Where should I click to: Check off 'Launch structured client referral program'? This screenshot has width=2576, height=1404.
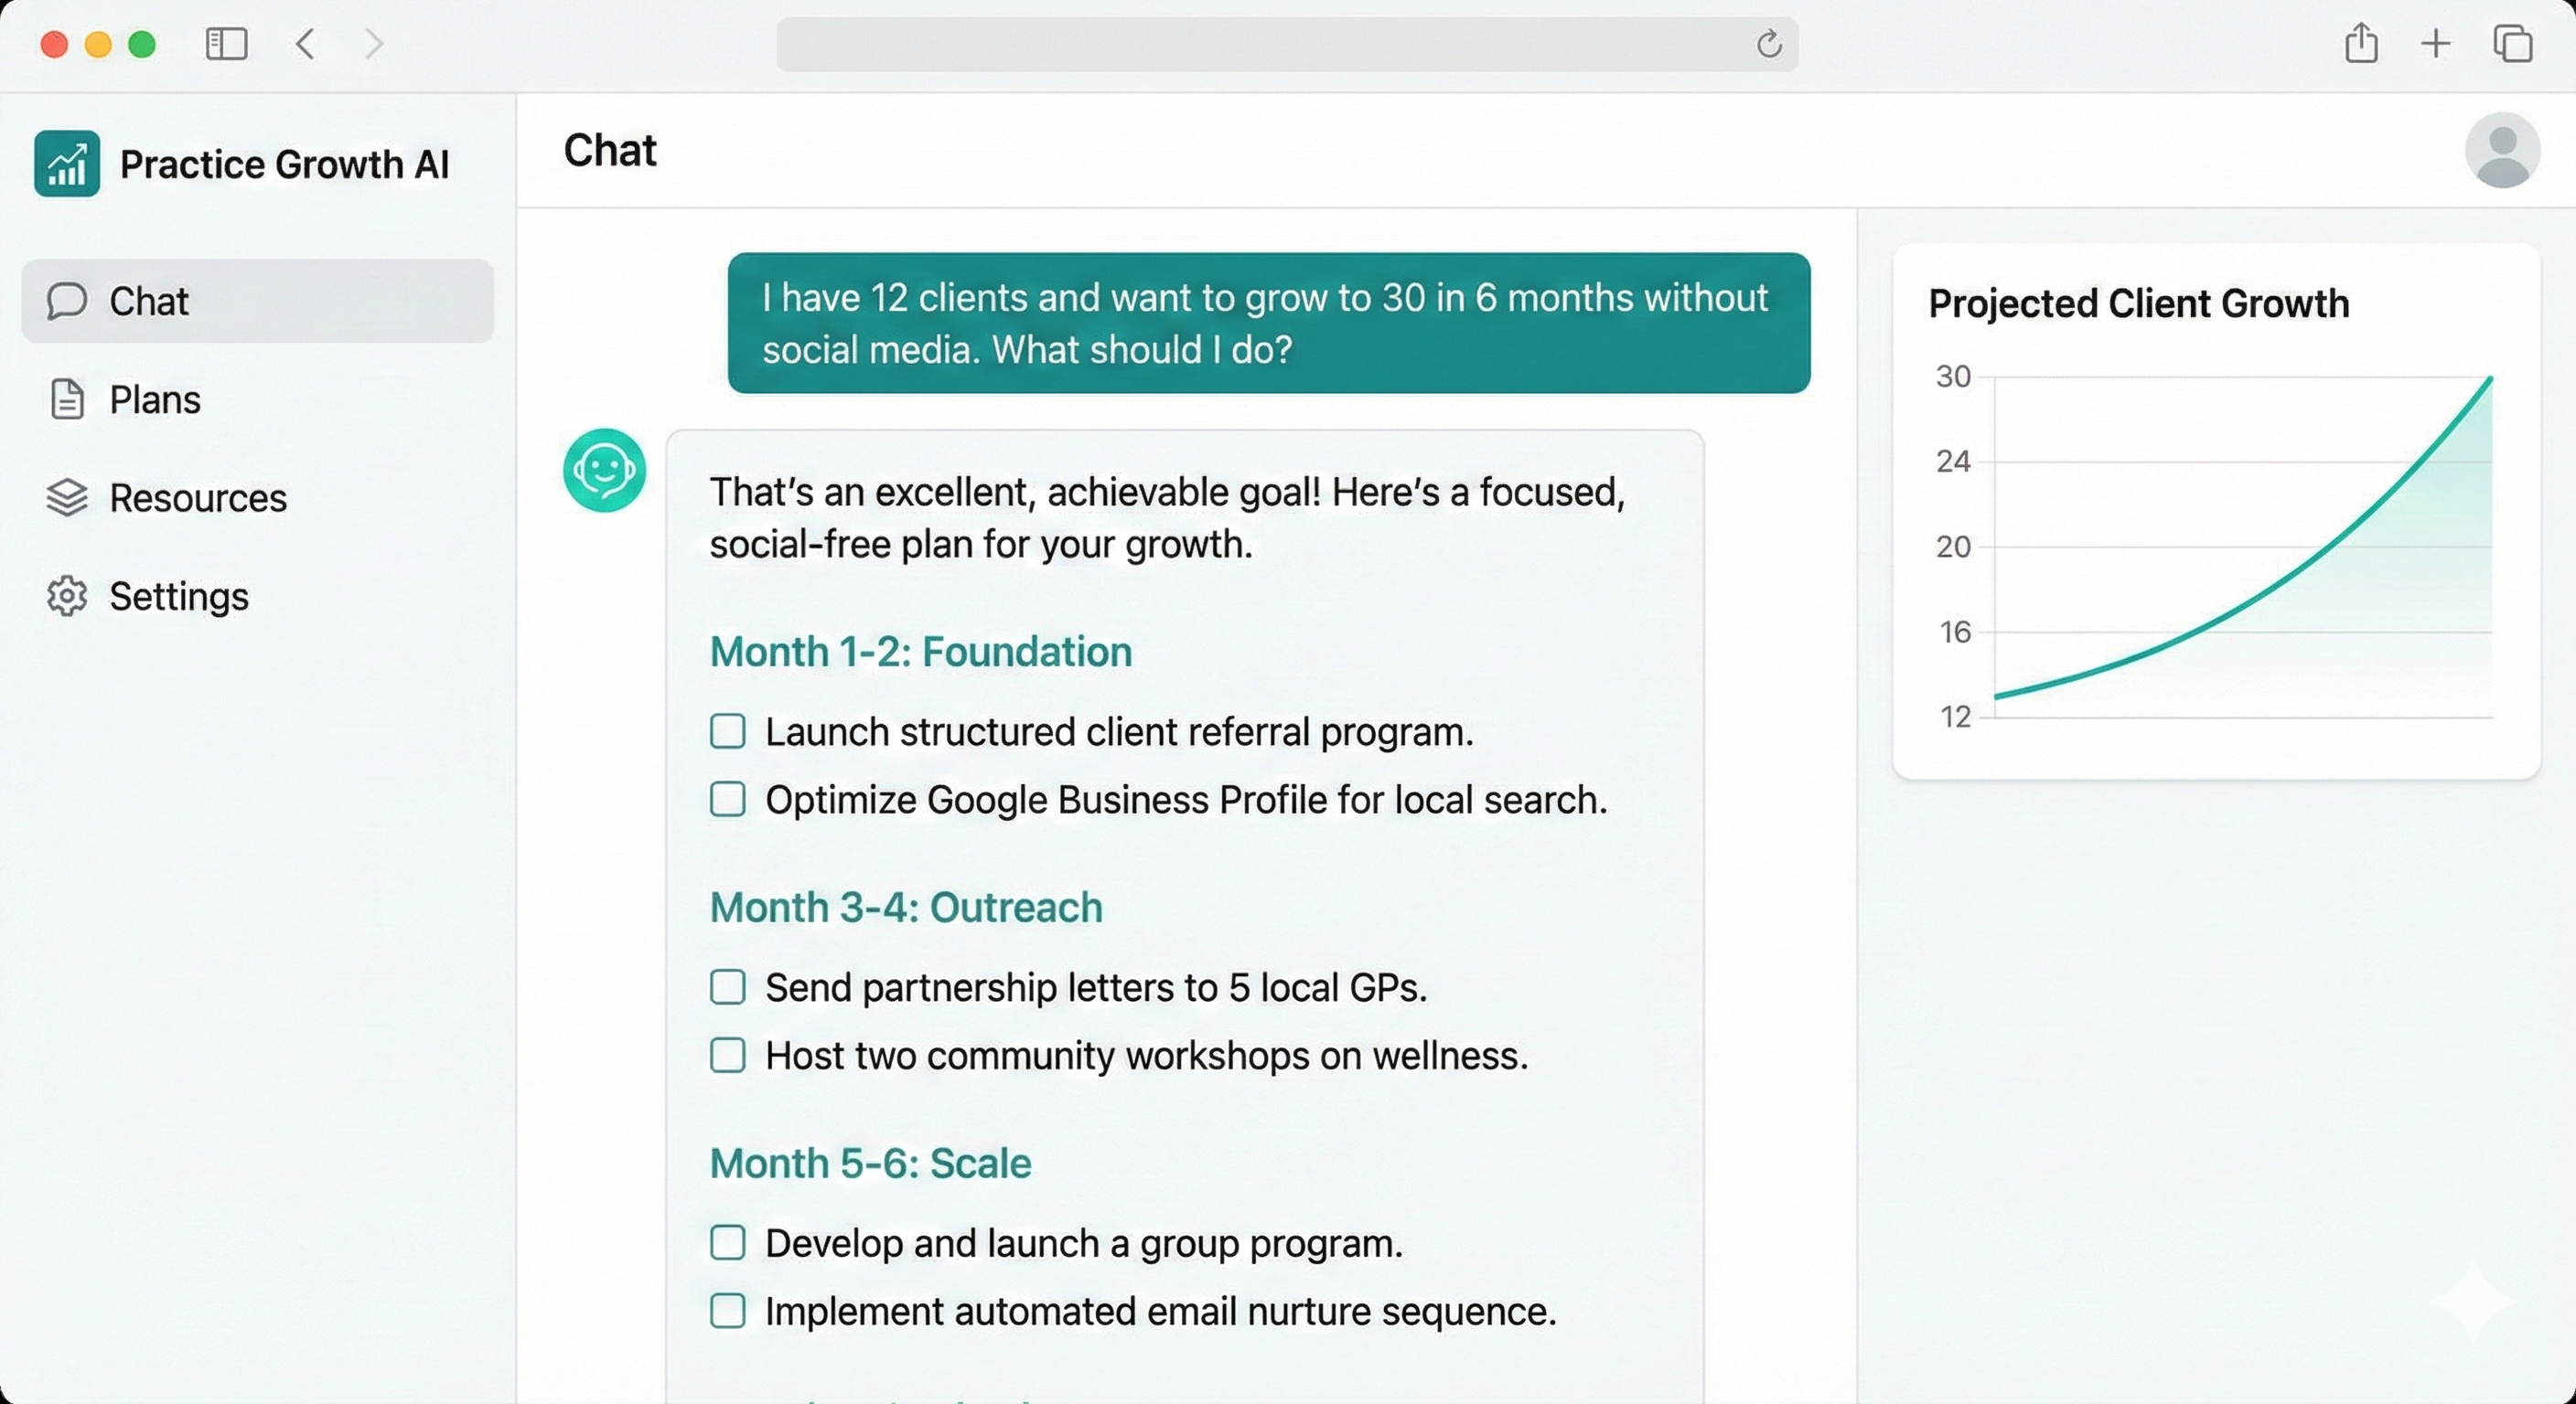pyautogui.click(x=727, y=731)
